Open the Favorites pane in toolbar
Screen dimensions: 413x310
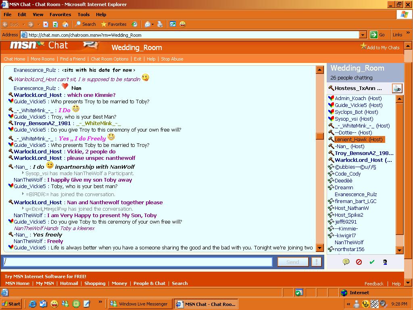click(x=114, y=24)
